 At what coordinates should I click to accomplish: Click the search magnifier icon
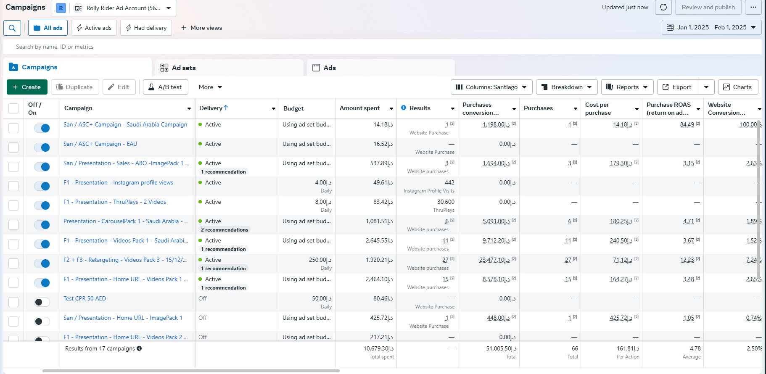pos(12,28)
